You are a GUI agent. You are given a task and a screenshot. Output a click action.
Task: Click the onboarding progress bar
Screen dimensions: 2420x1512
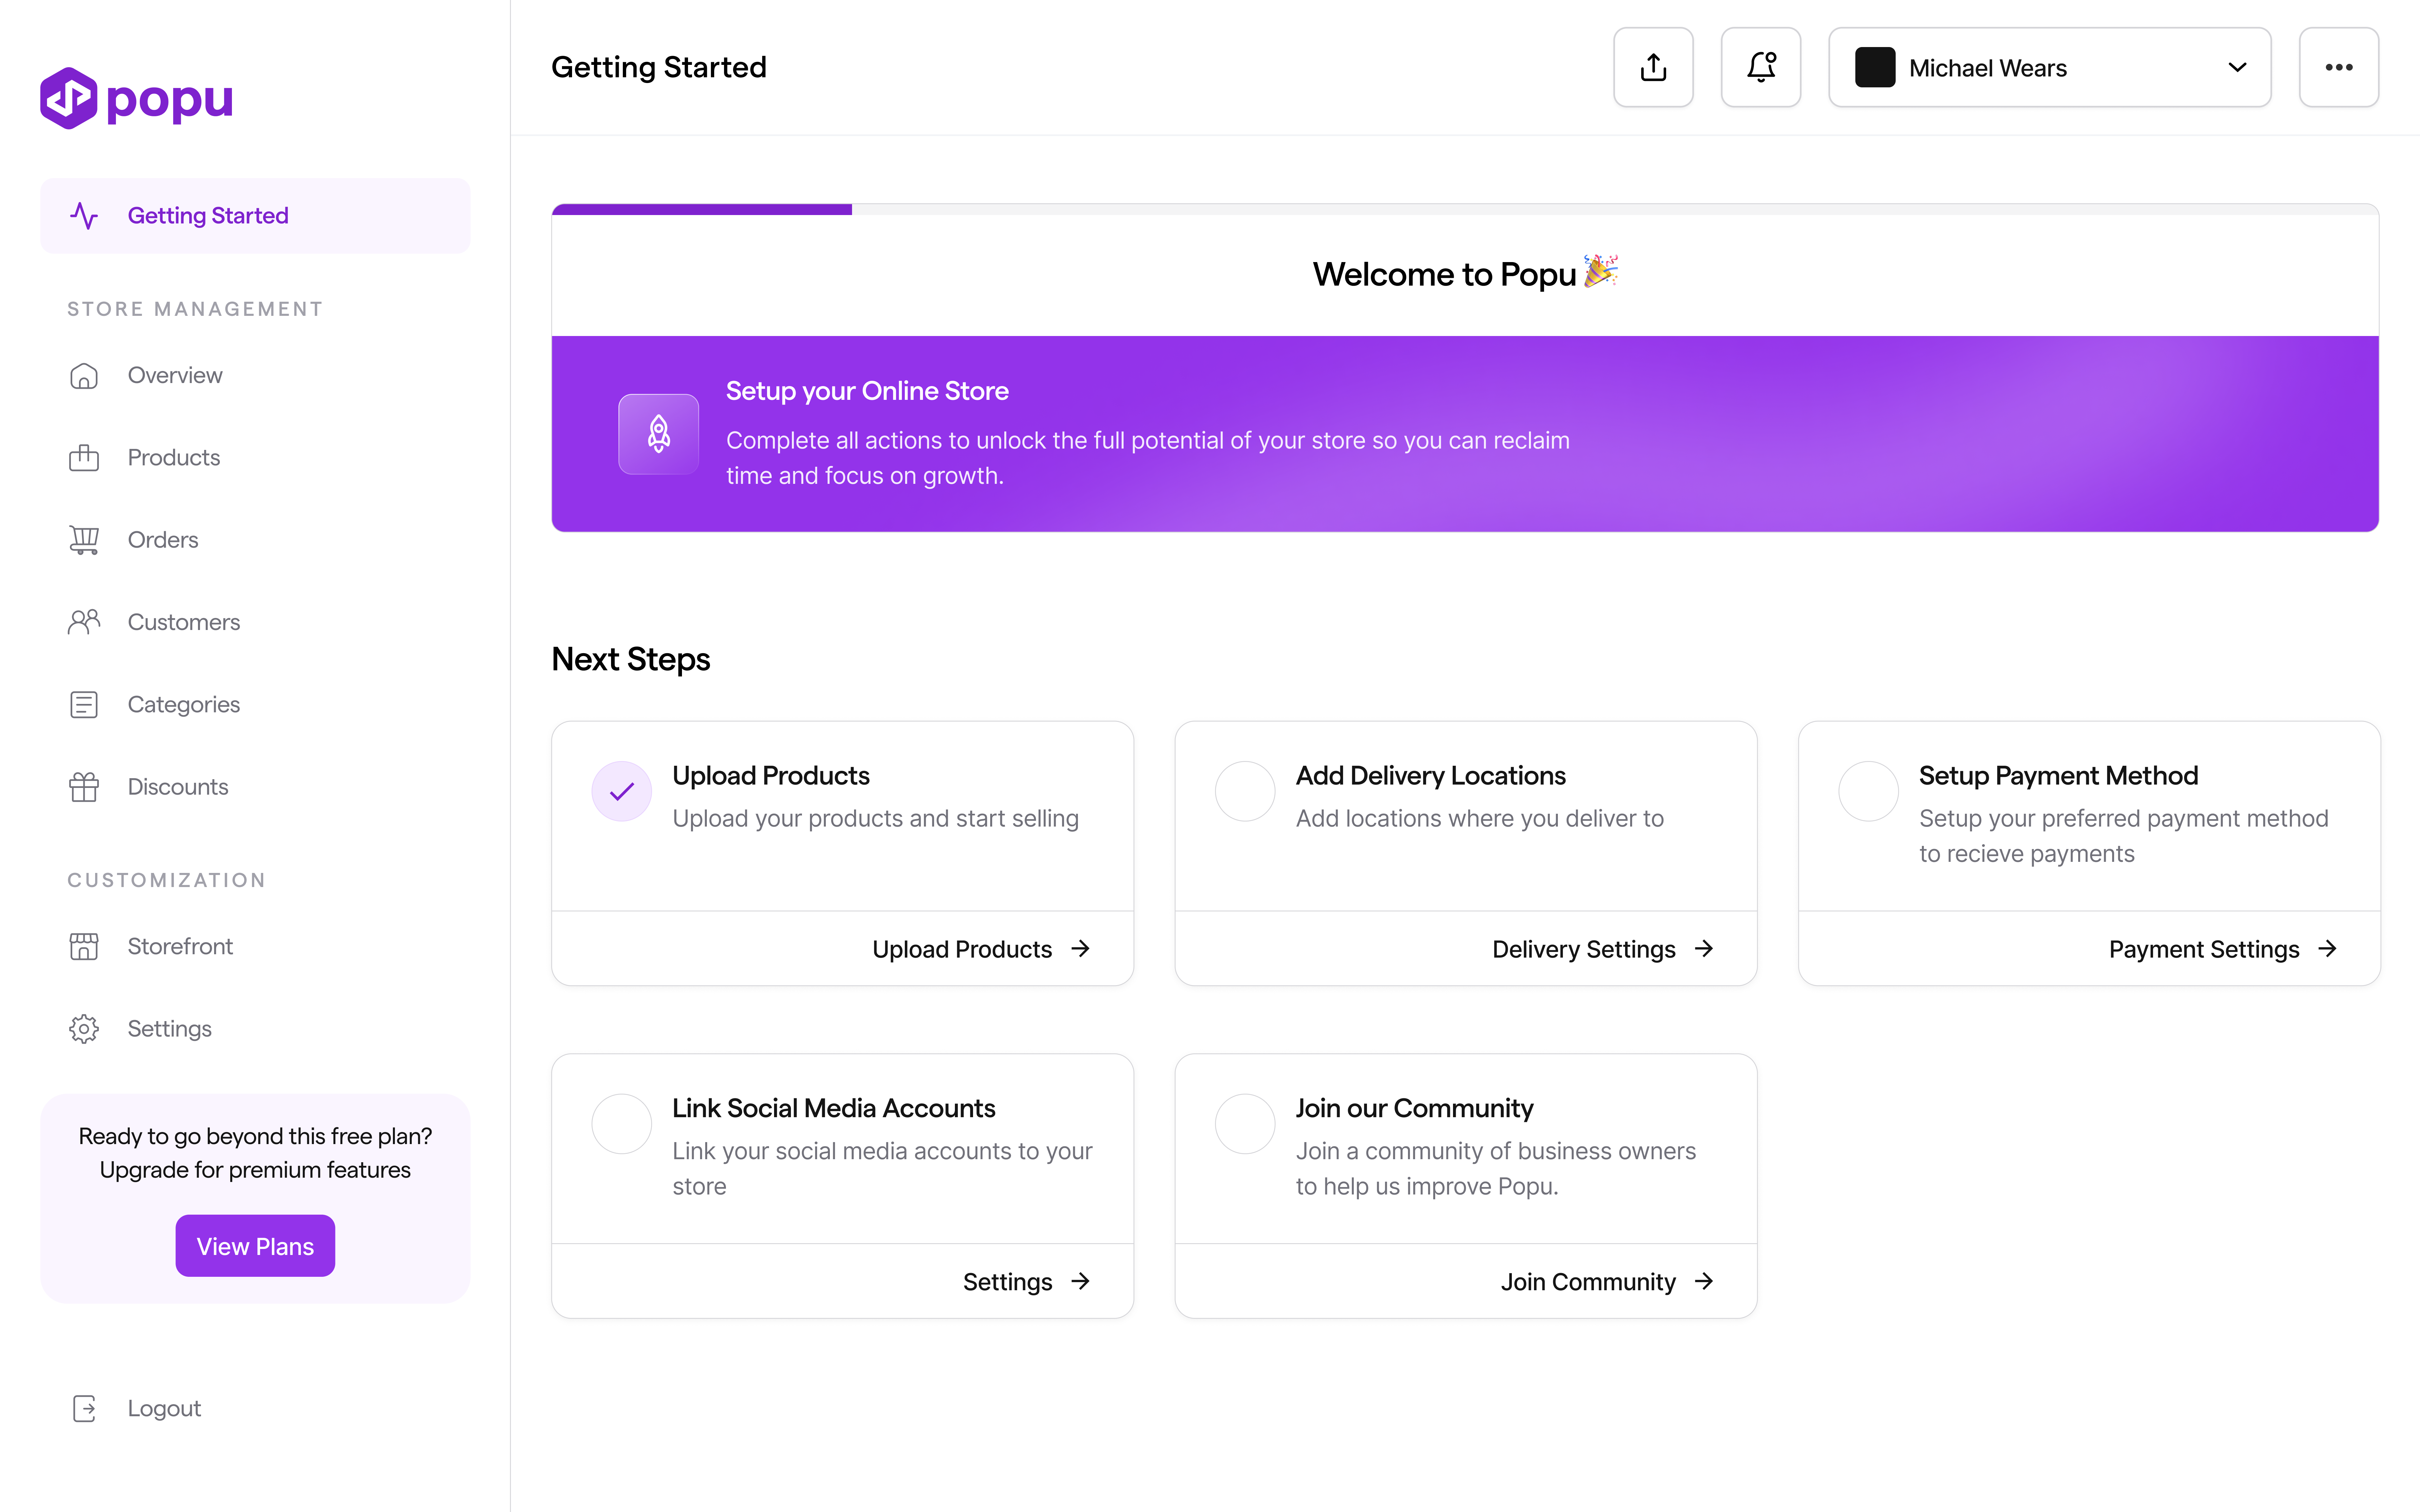1465,209
